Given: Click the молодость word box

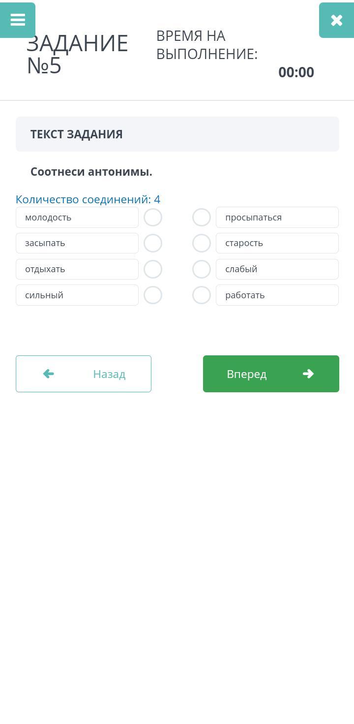Looking at the screenshot, I should coord(77,218).
